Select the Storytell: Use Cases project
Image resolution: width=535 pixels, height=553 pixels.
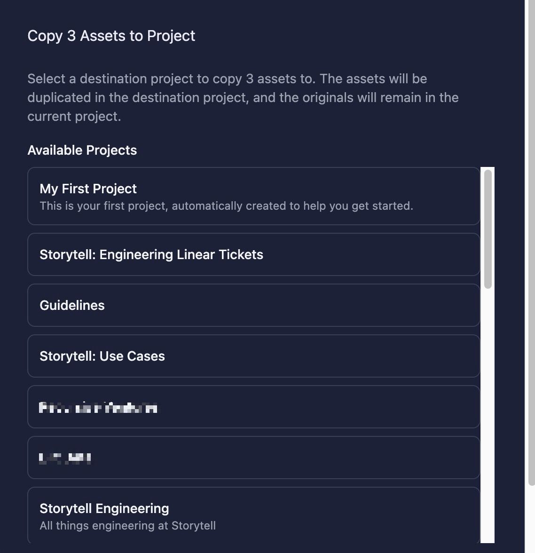253,356
